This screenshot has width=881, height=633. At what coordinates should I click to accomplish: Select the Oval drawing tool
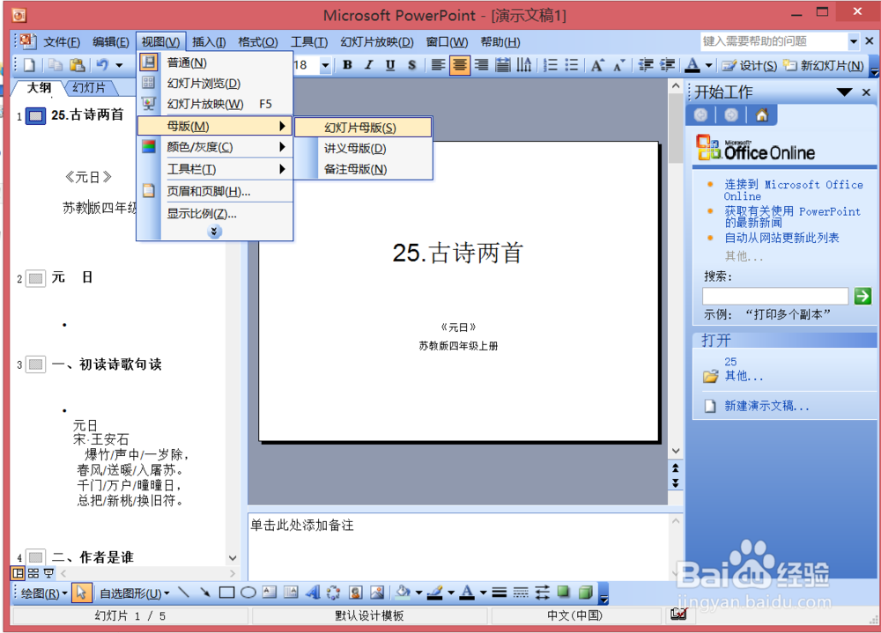[249, 593]
